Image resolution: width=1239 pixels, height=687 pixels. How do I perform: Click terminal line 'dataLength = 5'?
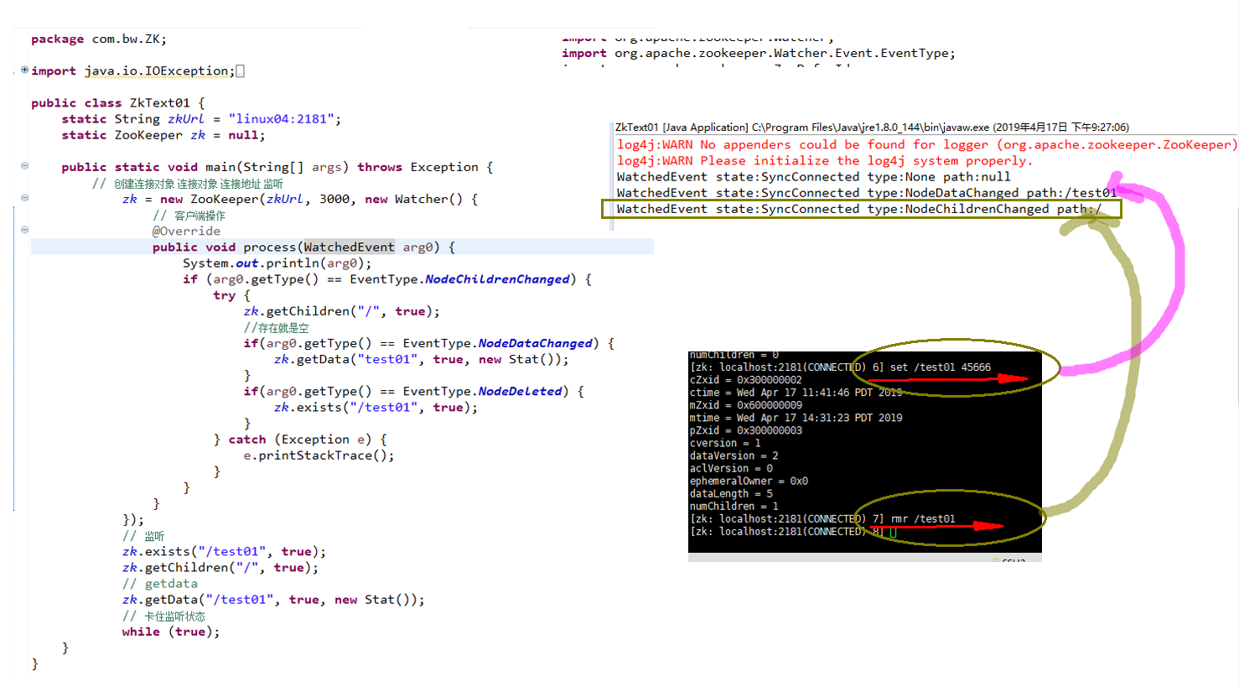731,493
